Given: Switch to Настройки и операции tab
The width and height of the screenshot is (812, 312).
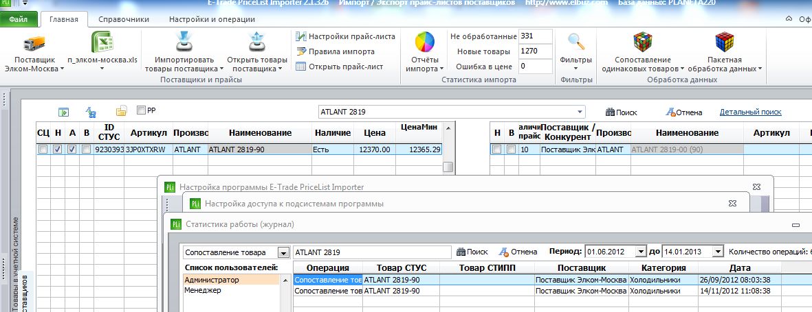Looking at the screenshot, I should (x=212, y=19).
